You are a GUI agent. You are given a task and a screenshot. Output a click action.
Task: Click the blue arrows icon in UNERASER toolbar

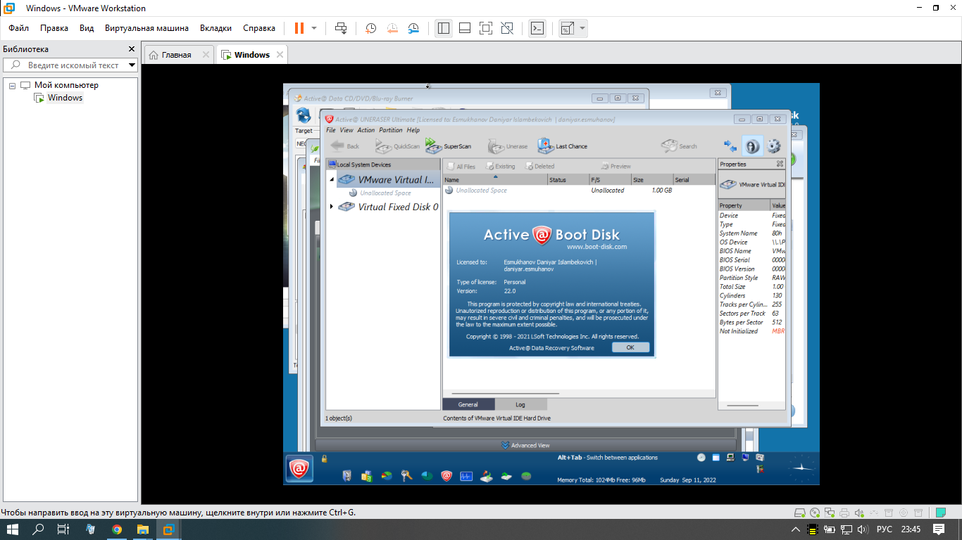click(x=730, y=146)
